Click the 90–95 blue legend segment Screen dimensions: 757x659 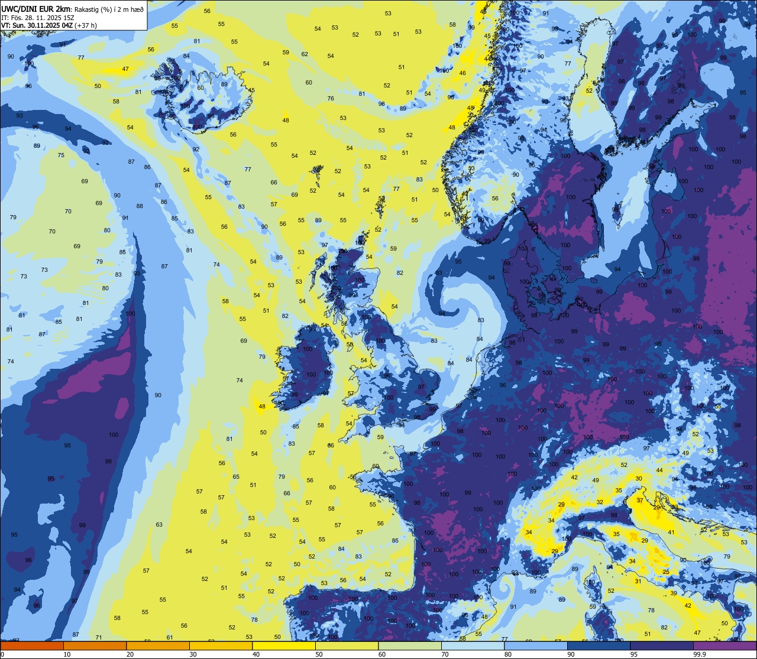(599, 645)
